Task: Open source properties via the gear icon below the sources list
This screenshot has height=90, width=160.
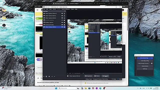Action: 49,76
